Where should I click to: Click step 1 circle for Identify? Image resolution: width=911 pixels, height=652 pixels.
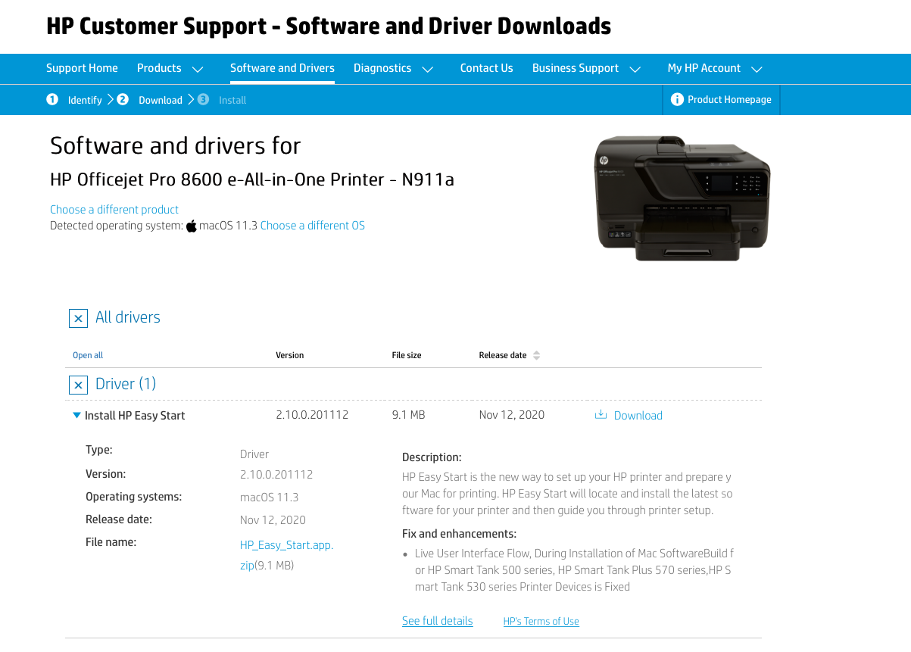[x=52, y=99]
